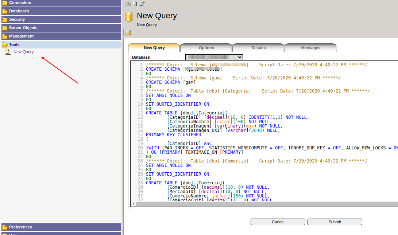Collapse the Tools section in the sidebar
The width and height of the screenshot is (398, 235).
(x=61, y=44)
